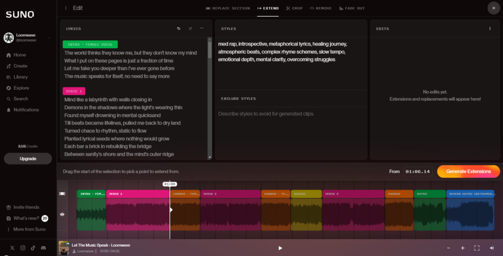Open Suno's Discord icon
The width and height of the screenshot is (503, 256).
tap(43, 248)
